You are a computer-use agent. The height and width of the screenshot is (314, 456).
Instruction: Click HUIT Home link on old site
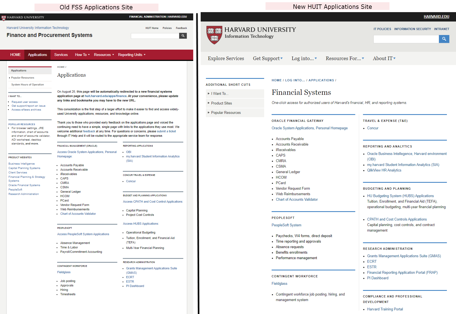click(x=152, y=28)
